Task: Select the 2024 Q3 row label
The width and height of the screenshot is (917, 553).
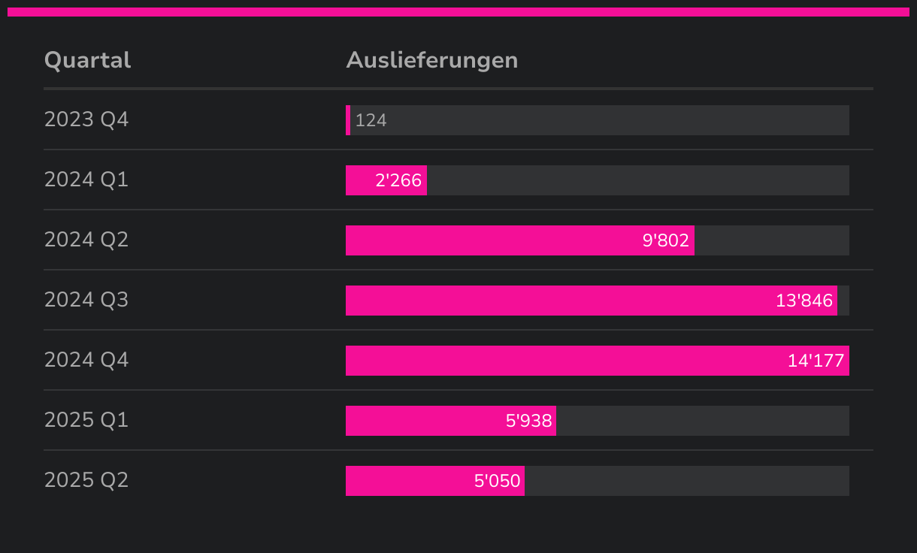Action: [x=86, y=300]
